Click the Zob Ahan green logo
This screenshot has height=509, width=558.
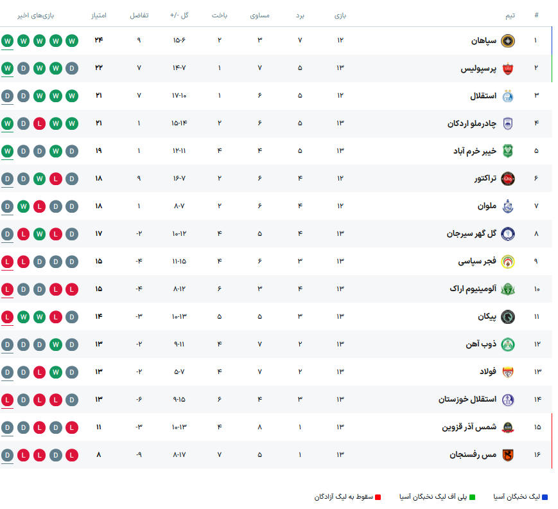tap(507, 344)
